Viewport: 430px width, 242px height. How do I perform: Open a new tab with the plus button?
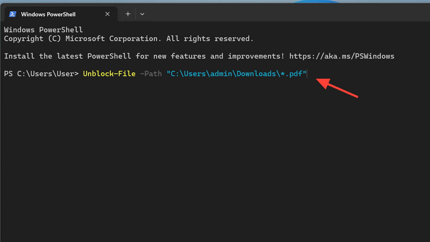128,14
